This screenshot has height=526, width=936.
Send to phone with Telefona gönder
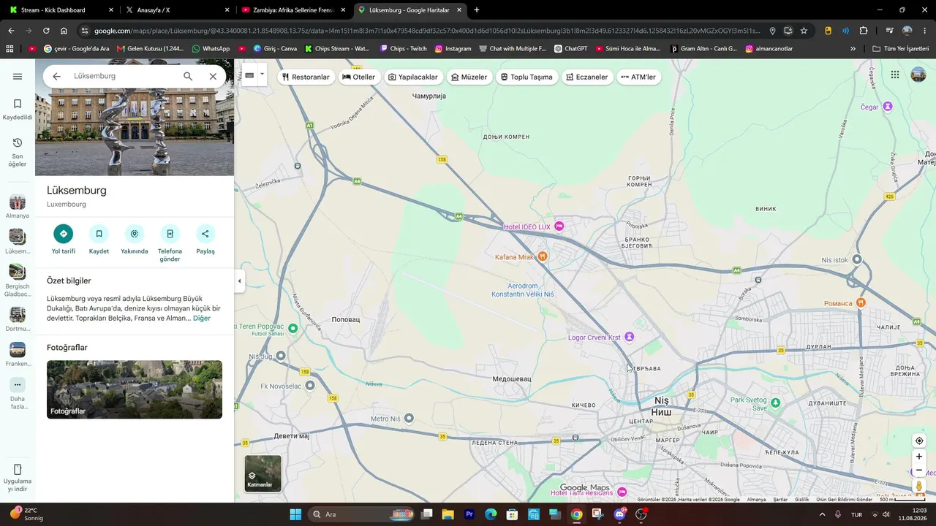pyautogui.click(x=170, y=243)
